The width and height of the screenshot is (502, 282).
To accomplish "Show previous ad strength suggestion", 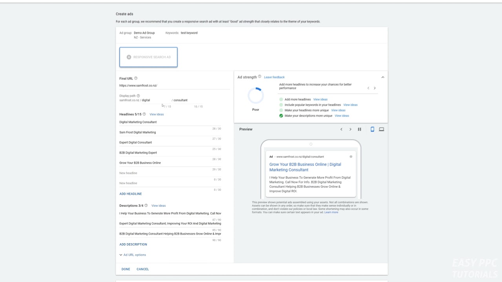I will (x=368, y=88).
